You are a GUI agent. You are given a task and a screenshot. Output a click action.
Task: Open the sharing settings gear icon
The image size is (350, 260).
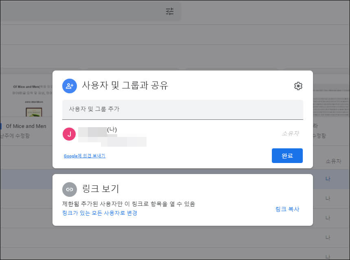[298, 86]
